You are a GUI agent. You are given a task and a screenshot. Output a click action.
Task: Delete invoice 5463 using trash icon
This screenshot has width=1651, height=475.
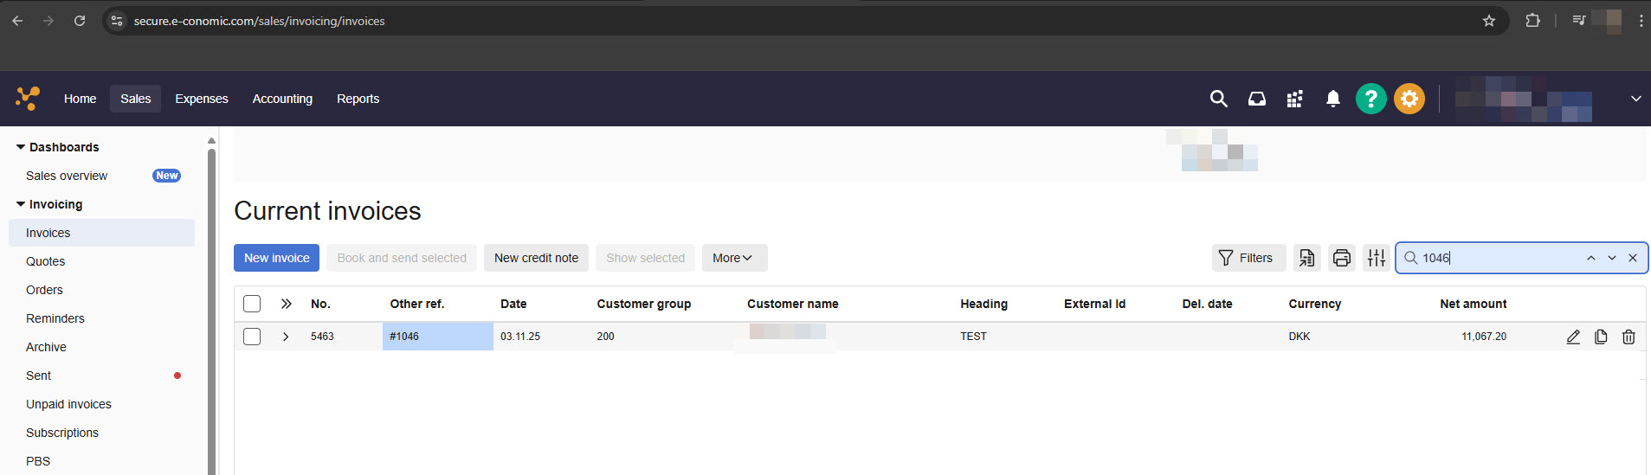[x=1628, y=337]
